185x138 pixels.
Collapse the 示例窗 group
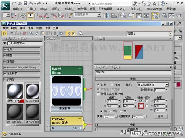pos(22,79)
